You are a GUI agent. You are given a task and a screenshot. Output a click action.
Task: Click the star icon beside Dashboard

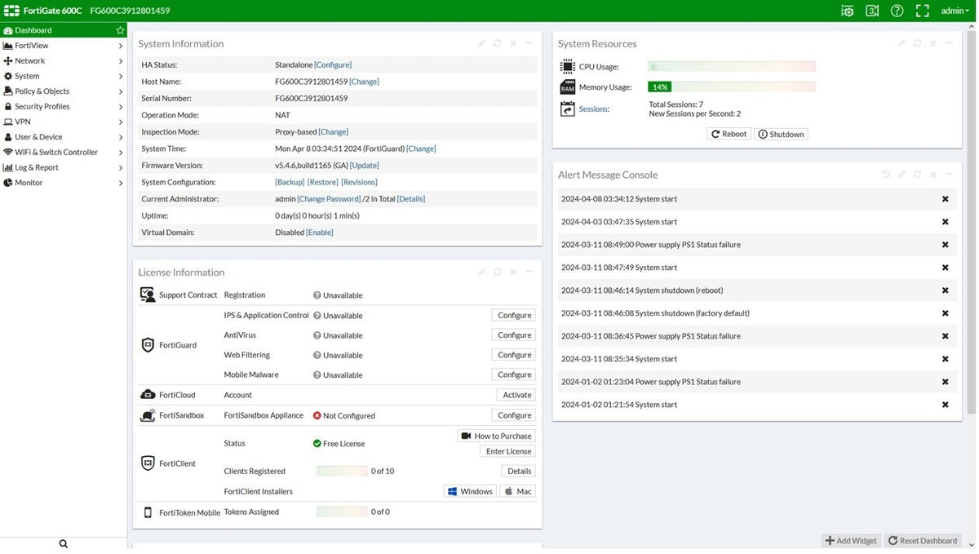[x=120, y=30]
